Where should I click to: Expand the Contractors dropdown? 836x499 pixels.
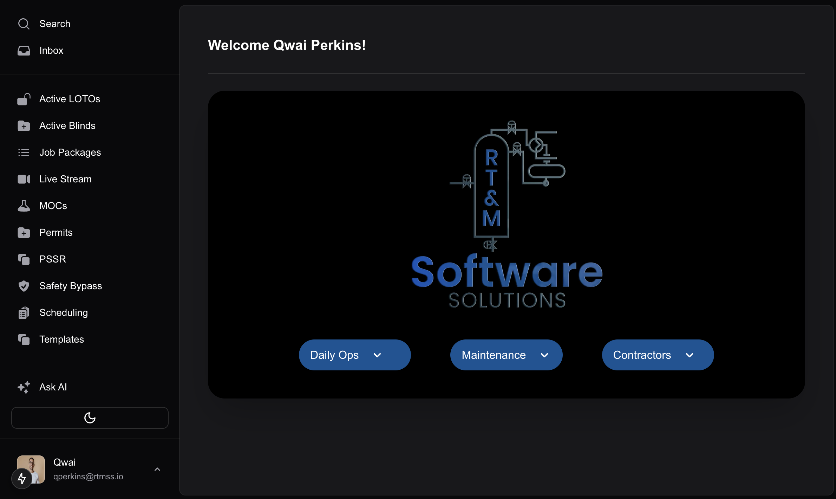click(x=658, y=355)
